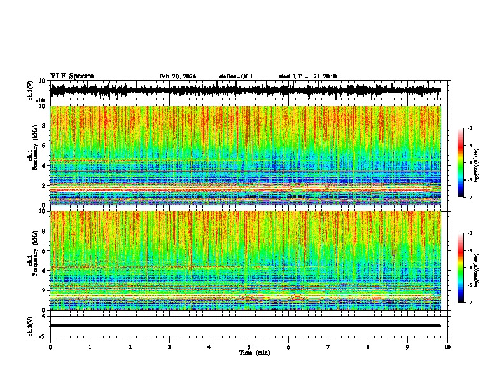Click the time axis tick label 1
Screen dimensions: 504x389
pos(90,347)
